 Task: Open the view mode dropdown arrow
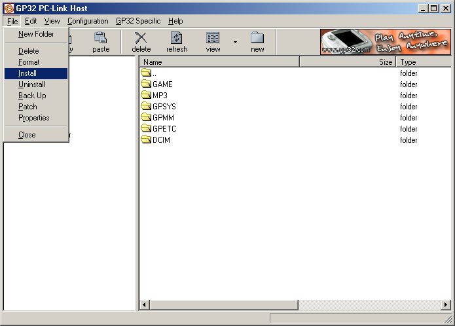(234, 43)
